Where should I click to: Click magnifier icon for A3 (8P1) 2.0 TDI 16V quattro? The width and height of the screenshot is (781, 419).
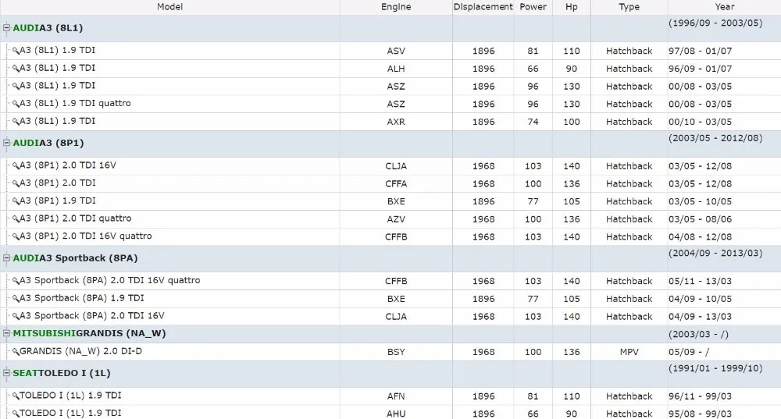point(16,236)
